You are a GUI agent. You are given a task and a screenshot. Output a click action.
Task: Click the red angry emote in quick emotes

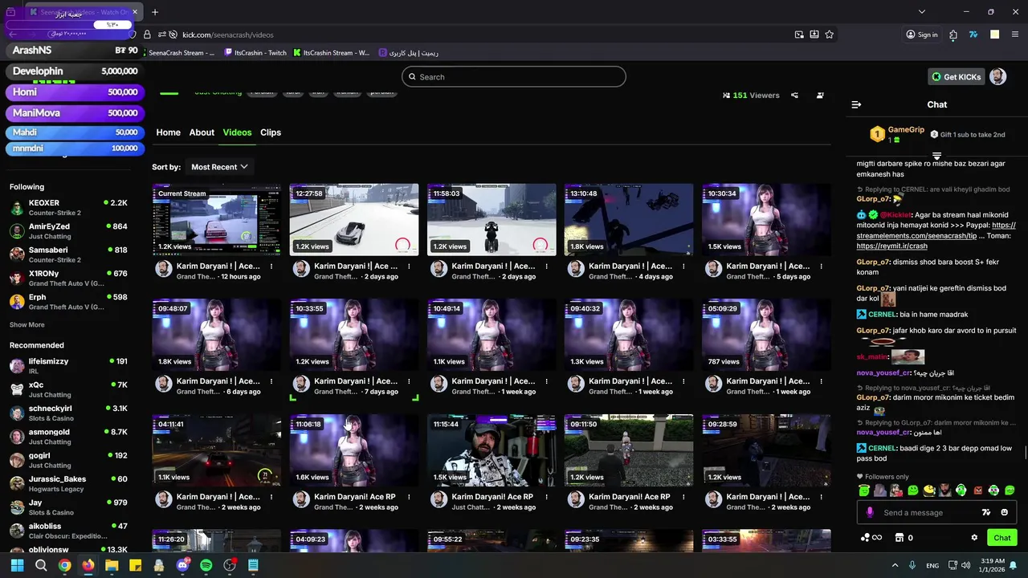click(977, 490)
